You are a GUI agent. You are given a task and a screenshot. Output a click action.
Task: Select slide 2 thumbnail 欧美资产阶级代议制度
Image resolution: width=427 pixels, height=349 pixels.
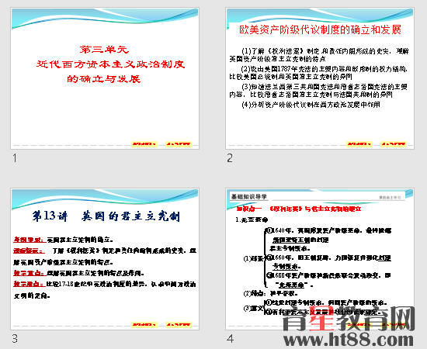click(x=320, y=78)
